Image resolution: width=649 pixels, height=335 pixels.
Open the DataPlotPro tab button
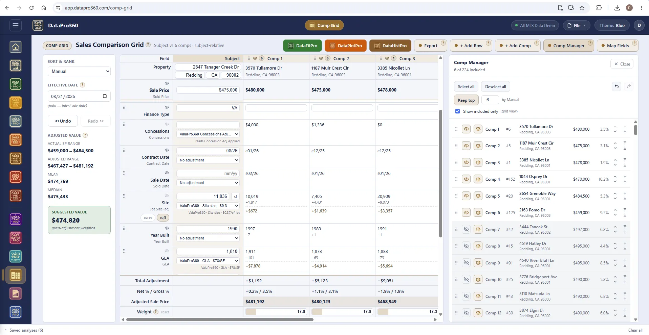tap(346, 46)
